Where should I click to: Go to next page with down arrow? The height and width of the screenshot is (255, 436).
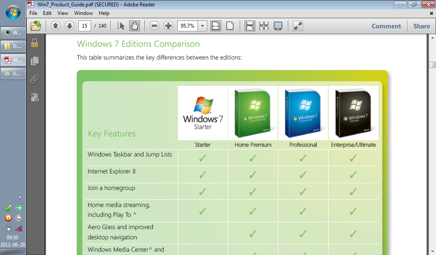click(x=69, y=26)
